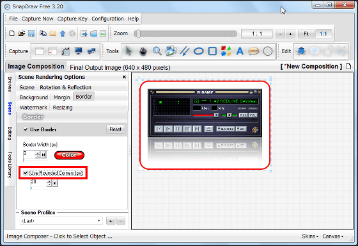The height and width of the screenshot is (246, 358).
Task: Click rounded corners jump-to-end button
Action: [55, 183]
